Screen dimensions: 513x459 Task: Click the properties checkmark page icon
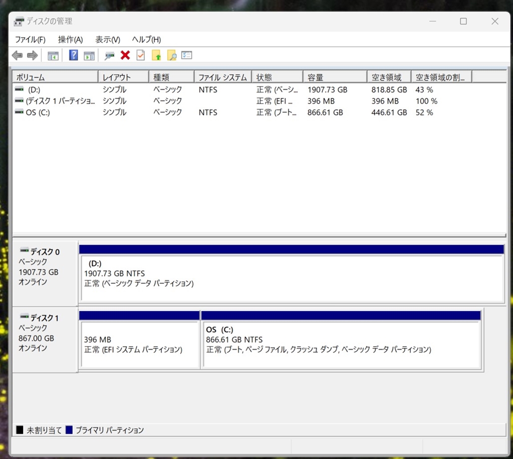[x=141, y=56]
